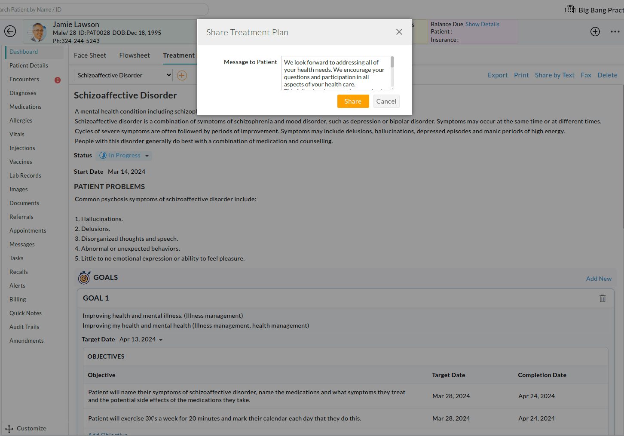Cancel the share dialog

click(386, 101)
